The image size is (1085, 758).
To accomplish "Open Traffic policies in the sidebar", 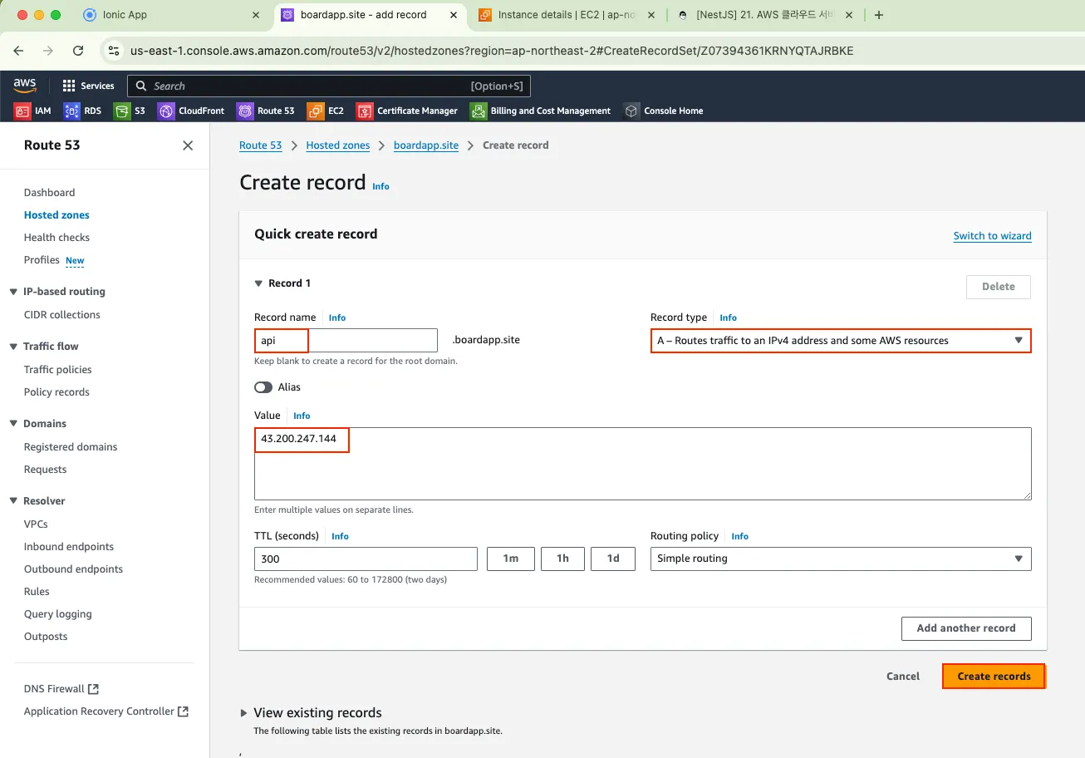I will [58, 370].
